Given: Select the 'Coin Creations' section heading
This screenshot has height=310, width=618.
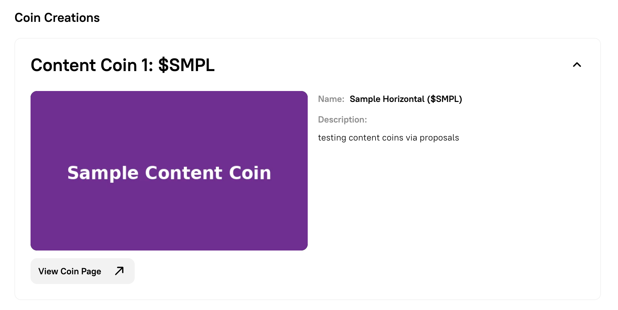Looking at the screenshot, I should tap(57, 18).
